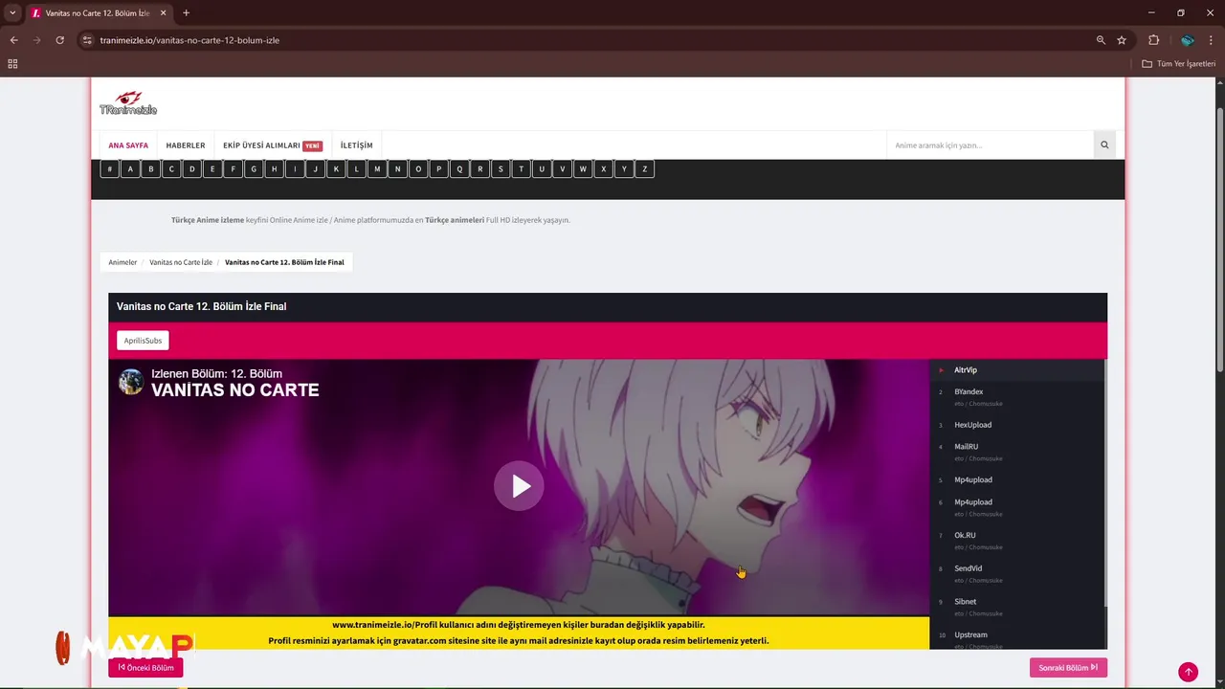Open the Animeler breadcrumb link
This screenshot has height=689, width=1225.
pyautogui.click(x=122, y=262)
